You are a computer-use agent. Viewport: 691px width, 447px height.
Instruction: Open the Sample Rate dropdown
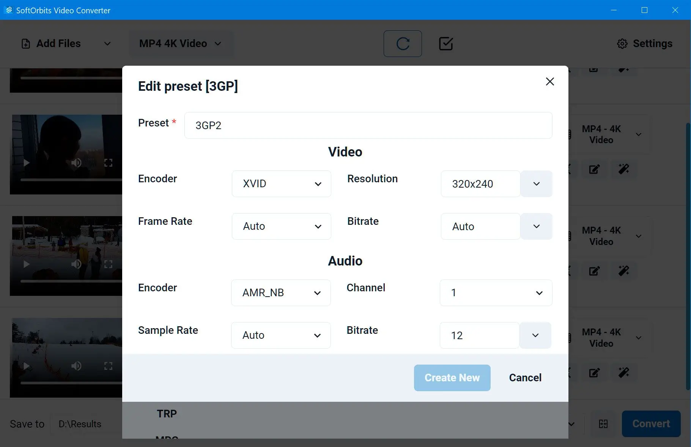281,335
